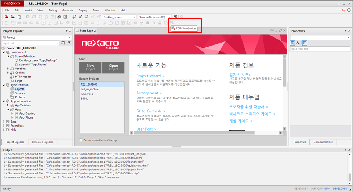This screenshot has height=192, width=353.
Task: Open the Desktop_screen dropdown
Action: pos(134,17)
